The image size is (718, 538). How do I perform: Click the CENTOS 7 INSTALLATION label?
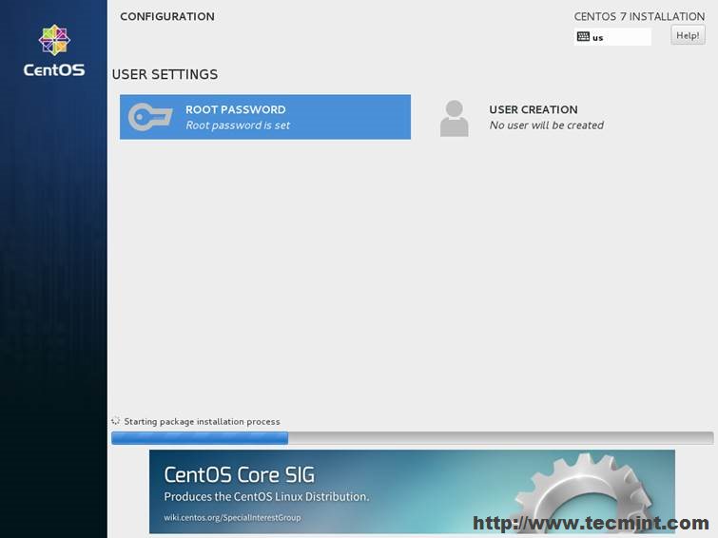639,16
